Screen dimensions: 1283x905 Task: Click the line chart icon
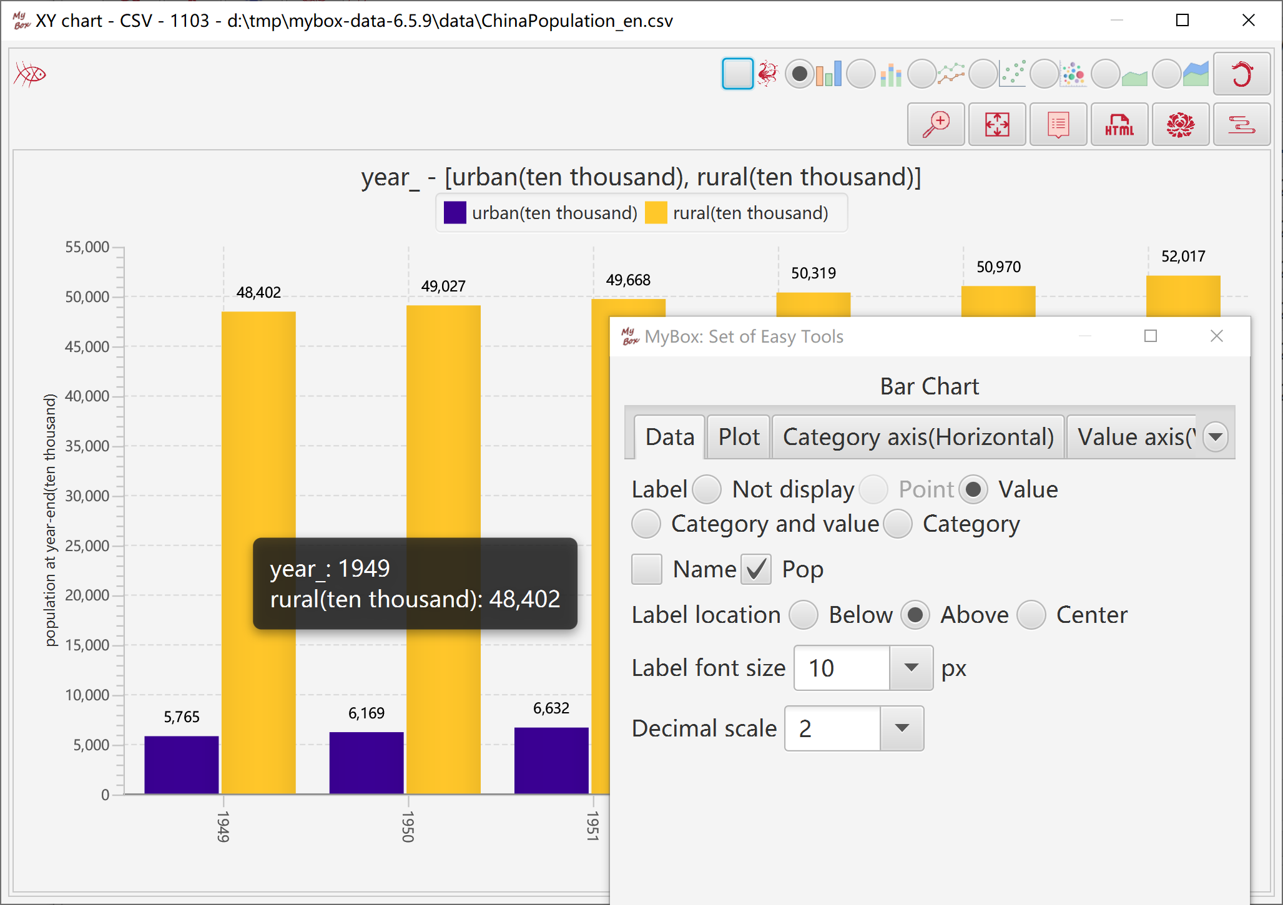951,74
